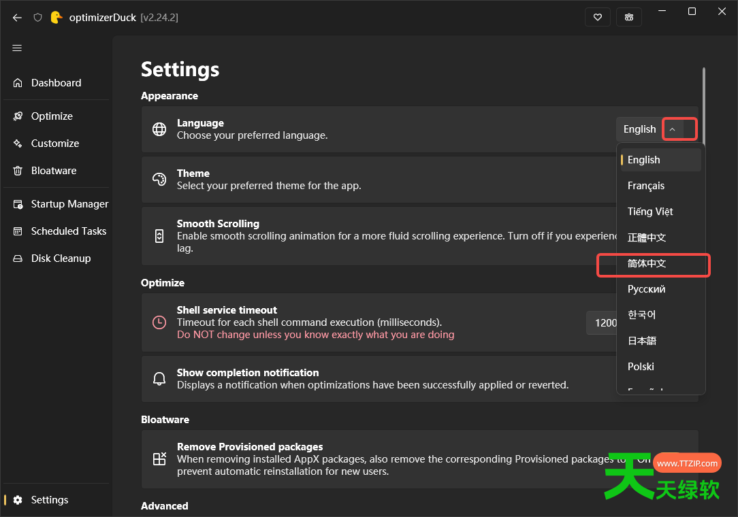This screenshot has height=517, width=738.
Task: Select Polski language option
Action: click(661, 367)
